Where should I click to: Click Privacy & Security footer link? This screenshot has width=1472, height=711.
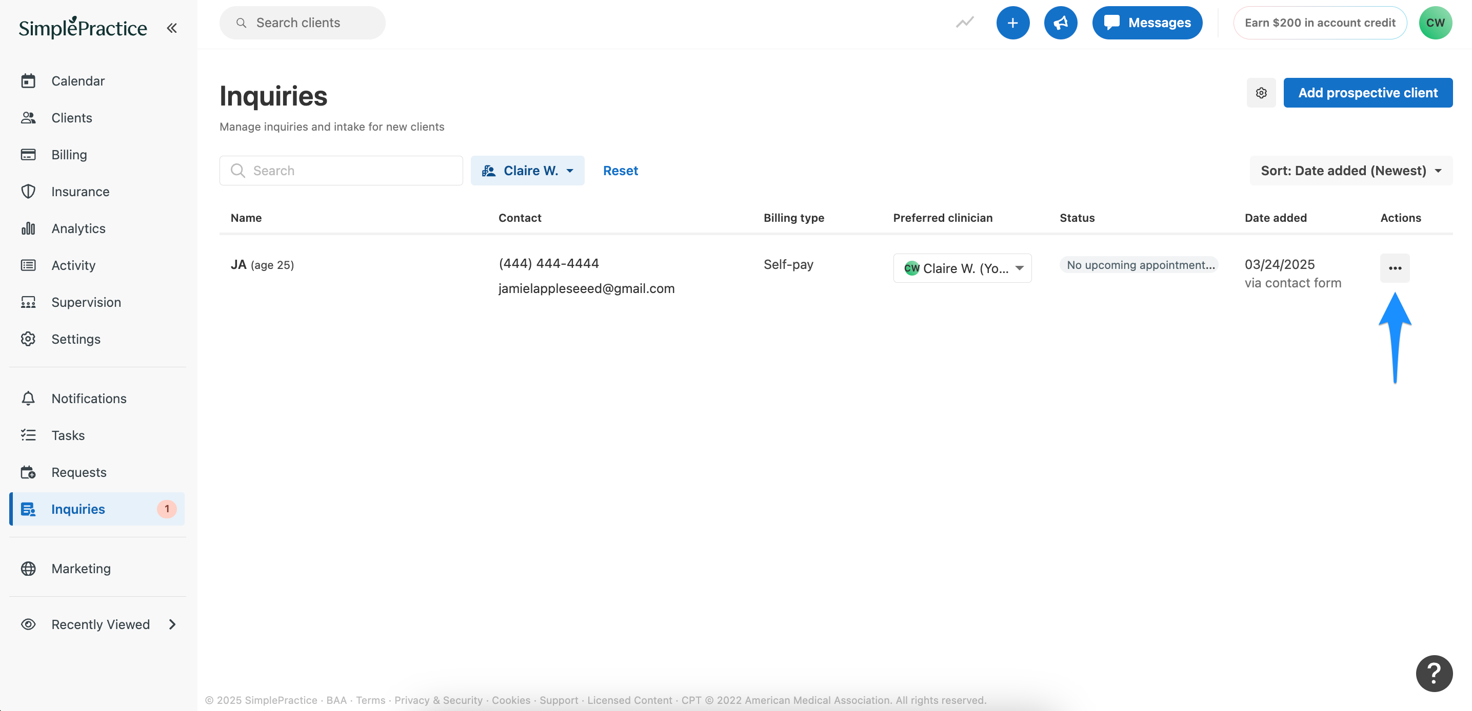click(x=439, y=700)
